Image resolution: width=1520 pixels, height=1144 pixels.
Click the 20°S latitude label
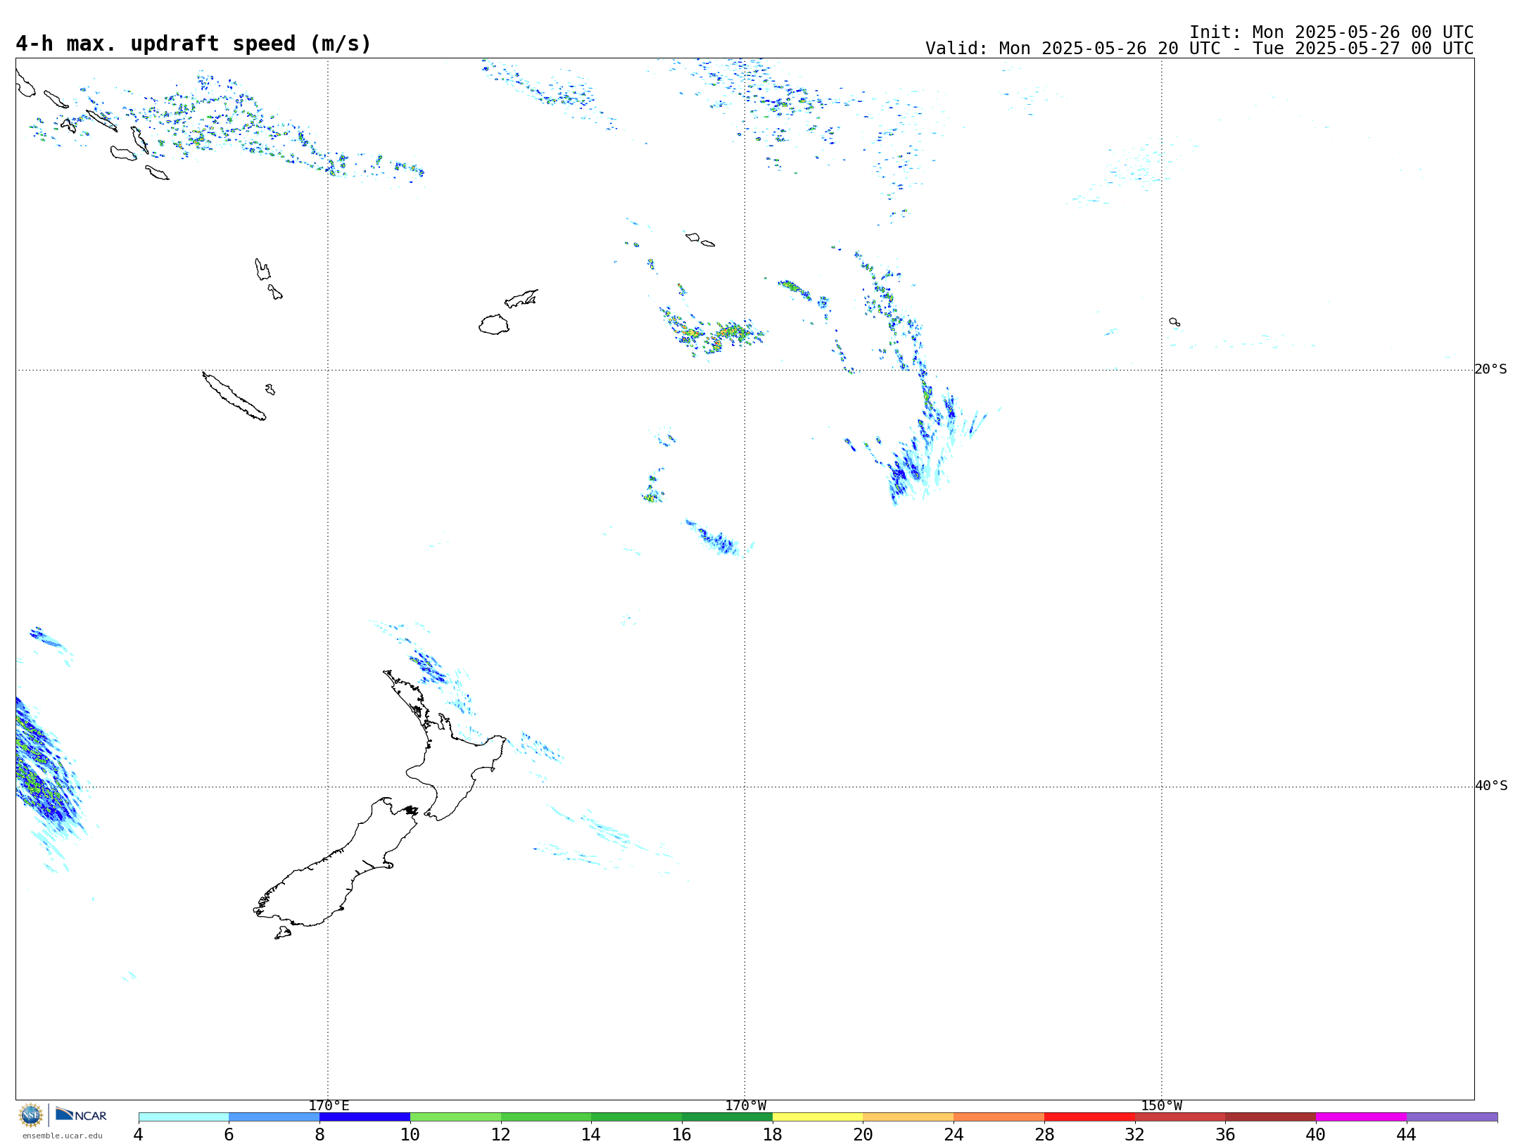pyautogui.click(x=1490, y=369)
